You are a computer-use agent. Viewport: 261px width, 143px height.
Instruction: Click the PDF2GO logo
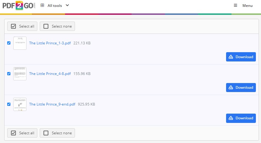click(x=19, y=6)
